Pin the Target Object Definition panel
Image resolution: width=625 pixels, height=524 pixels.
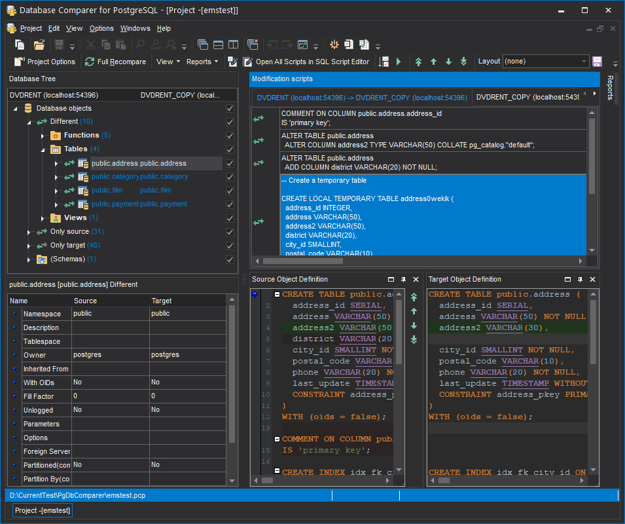[580, 280]
